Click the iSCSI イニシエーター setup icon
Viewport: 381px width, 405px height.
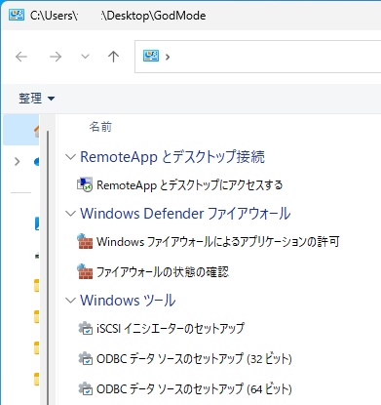coord(86,329)
